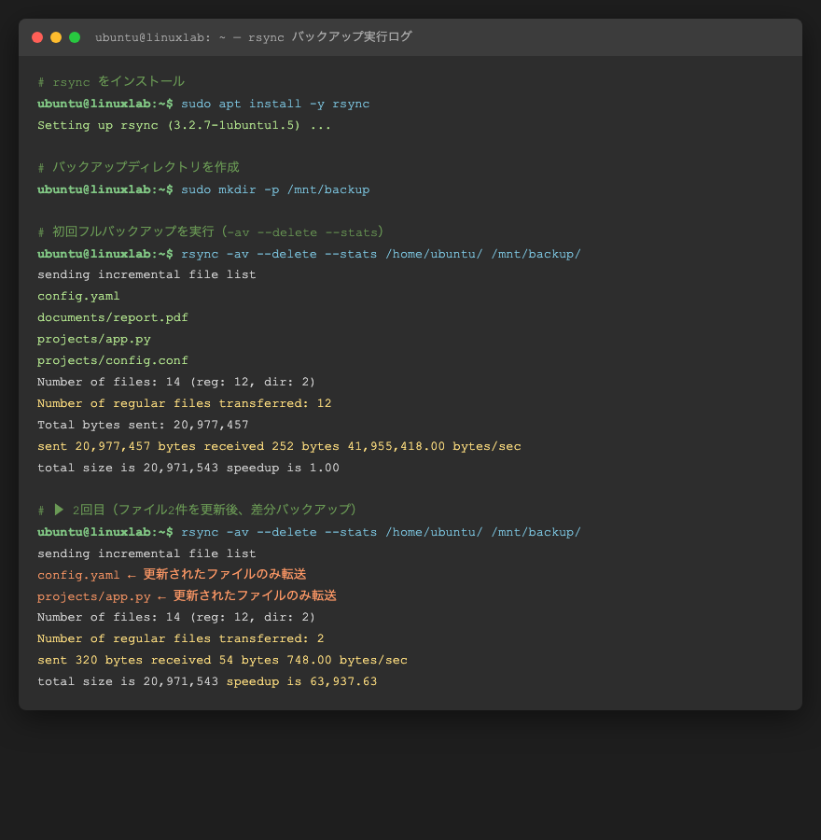821x840 pixels.
Task: Click 'Setting up rsync (3.2.7-1ubuntu1.5)' line
Action: [x=184, y=125]
